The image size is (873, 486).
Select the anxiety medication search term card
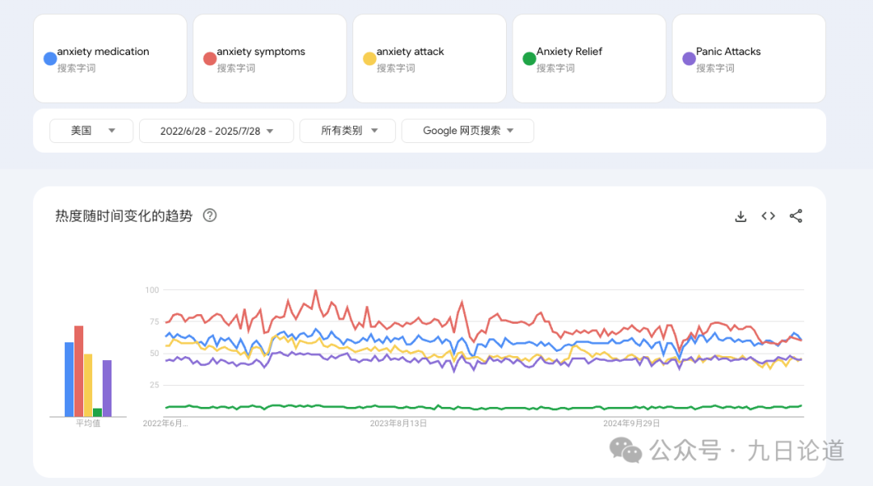click(110, 58)
